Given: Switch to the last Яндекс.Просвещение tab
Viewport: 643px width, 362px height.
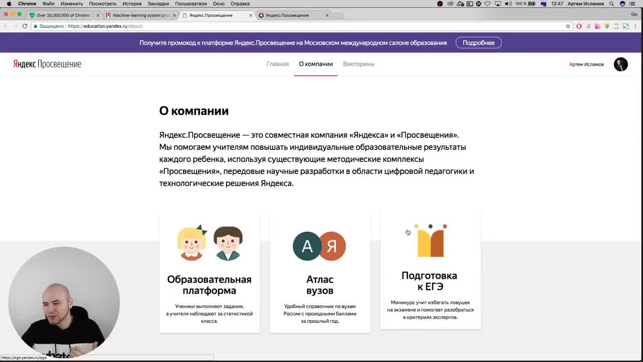Looking at the screenshot, I should (x=294, y=15).
